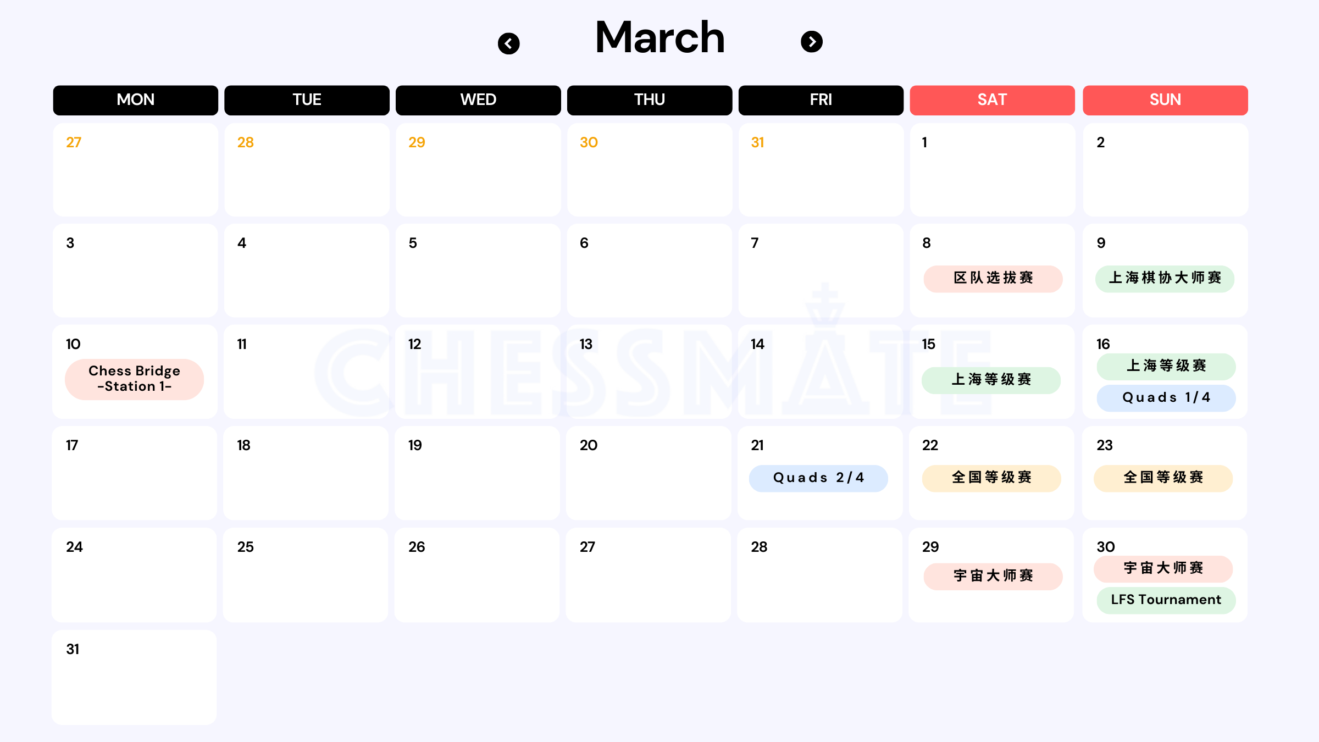The image size is (1319, 742).
Task: Select the March 31 day cell
Action: (x=134, y=677)
